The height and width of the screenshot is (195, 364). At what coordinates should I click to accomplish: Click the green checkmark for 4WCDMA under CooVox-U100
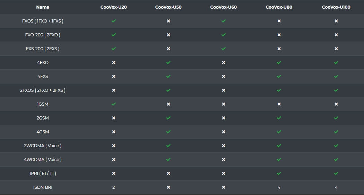coord(336,160)
